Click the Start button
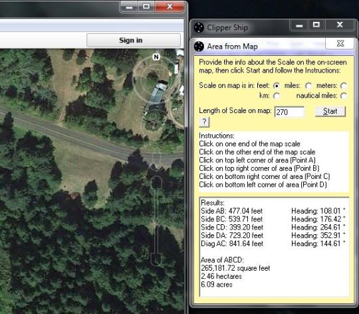Viewport: 359px width, 314px height. [x=330, y=111]
